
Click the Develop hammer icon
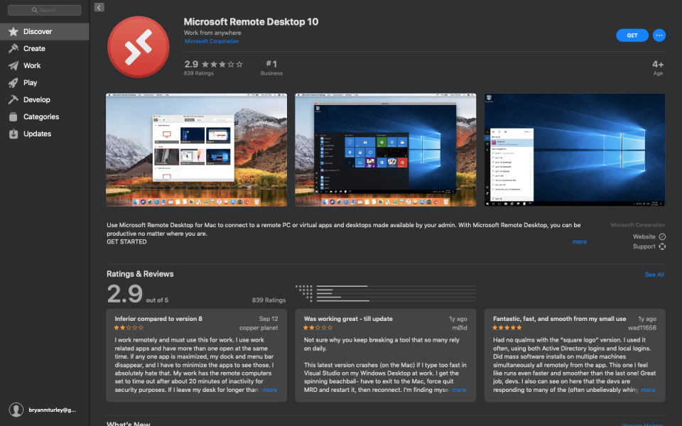(x=13, y=99)
